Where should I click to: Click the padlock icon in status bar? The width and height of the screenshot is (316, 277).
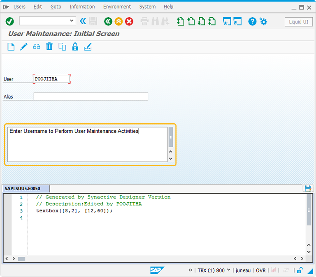point(300,270)
